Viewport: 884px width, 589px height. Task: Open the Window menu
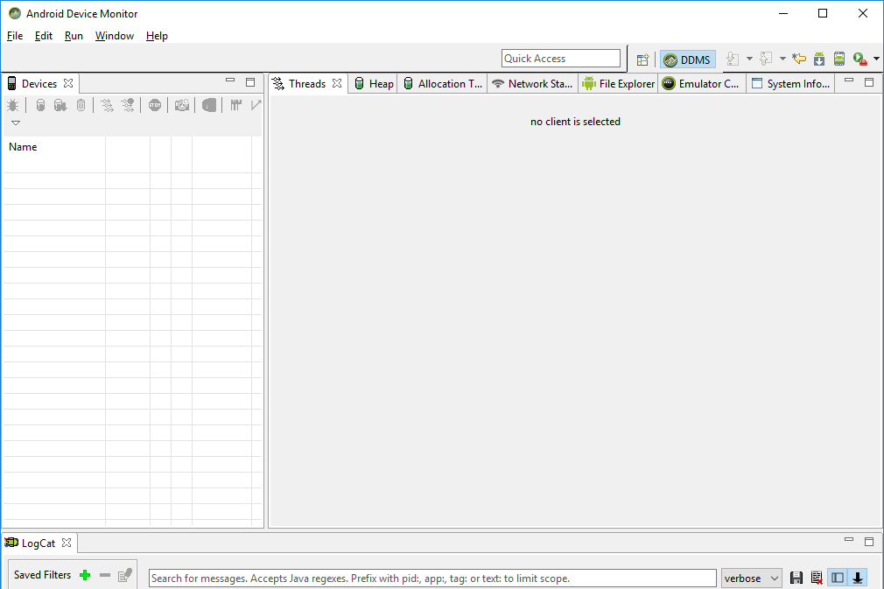115,36
